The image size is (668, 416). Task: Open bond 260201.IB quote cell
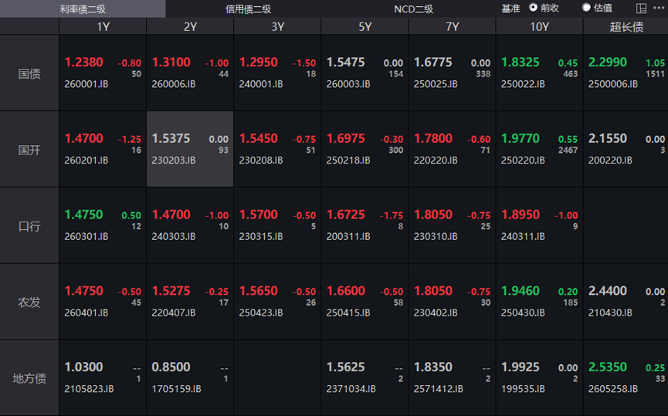coord(103,150)
